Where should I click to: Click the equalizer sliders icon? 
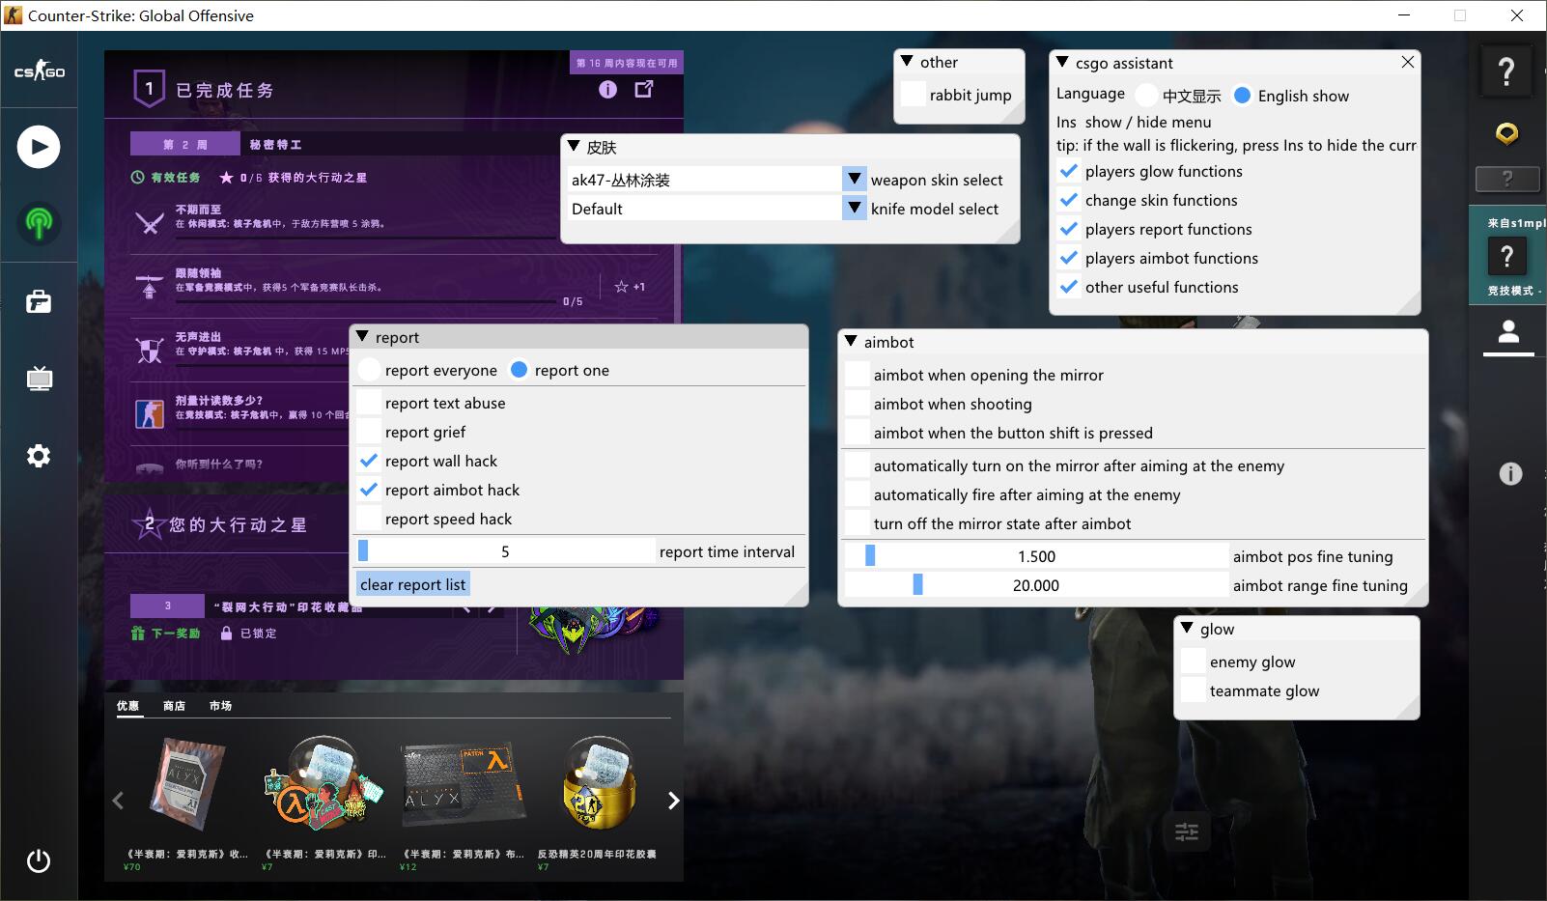pyautogui.click(x=1187, y=831)
